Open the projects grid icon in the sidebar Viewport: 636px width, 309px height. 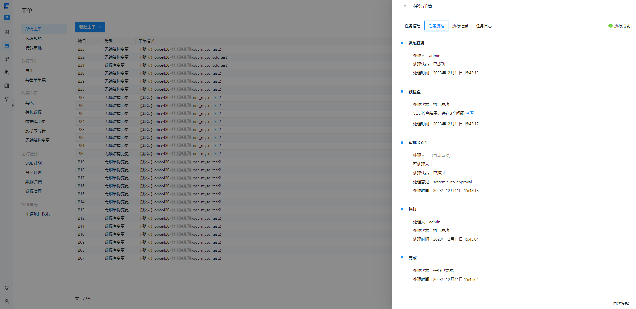(x=7, y=32)
